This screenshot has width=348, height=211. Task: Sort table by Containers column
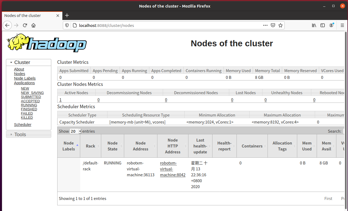tap(252, 146)
